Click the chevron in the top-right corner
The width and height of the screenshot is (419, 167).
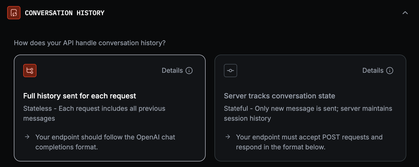(405, 12)
